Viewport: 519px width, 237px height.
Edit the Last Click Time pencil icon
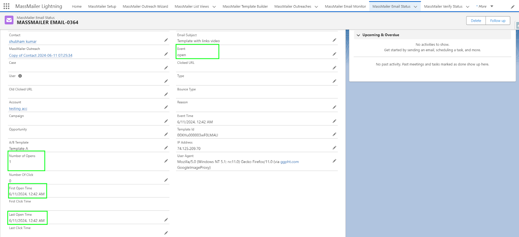166,233
